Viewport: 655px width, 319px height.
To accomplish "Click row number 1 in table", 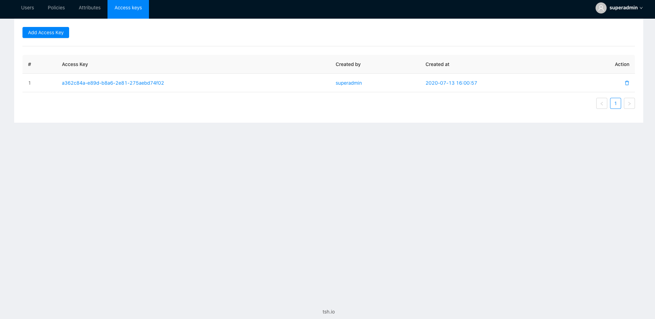I will pyautogui.click(x=30, y=83).
